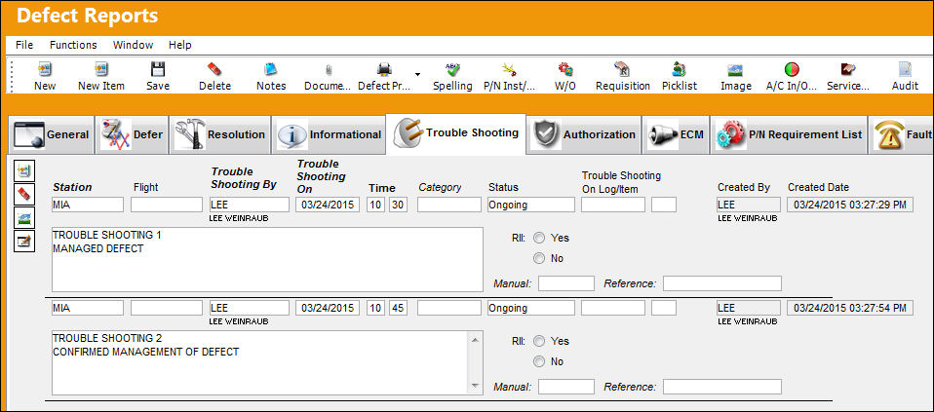934x412 pixels.
Task: Open the Service toolbar icon
Action: point(848,70)
